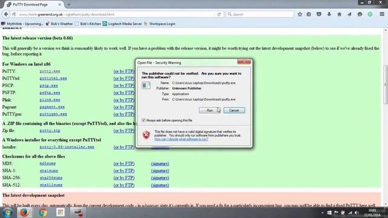Screen dimensions: 388x218
Task: Download pscp.exe link
Action: pos(48,85)
